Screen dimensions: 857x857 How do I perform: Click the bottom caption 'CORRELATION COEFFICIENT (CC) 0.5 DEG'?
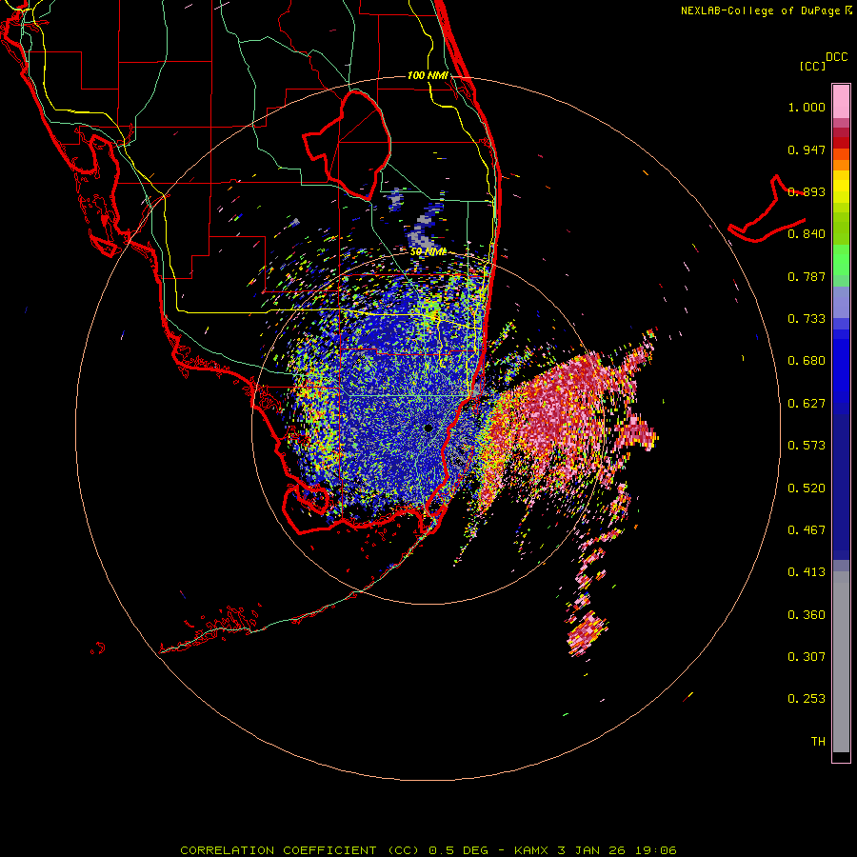(334, 850)
